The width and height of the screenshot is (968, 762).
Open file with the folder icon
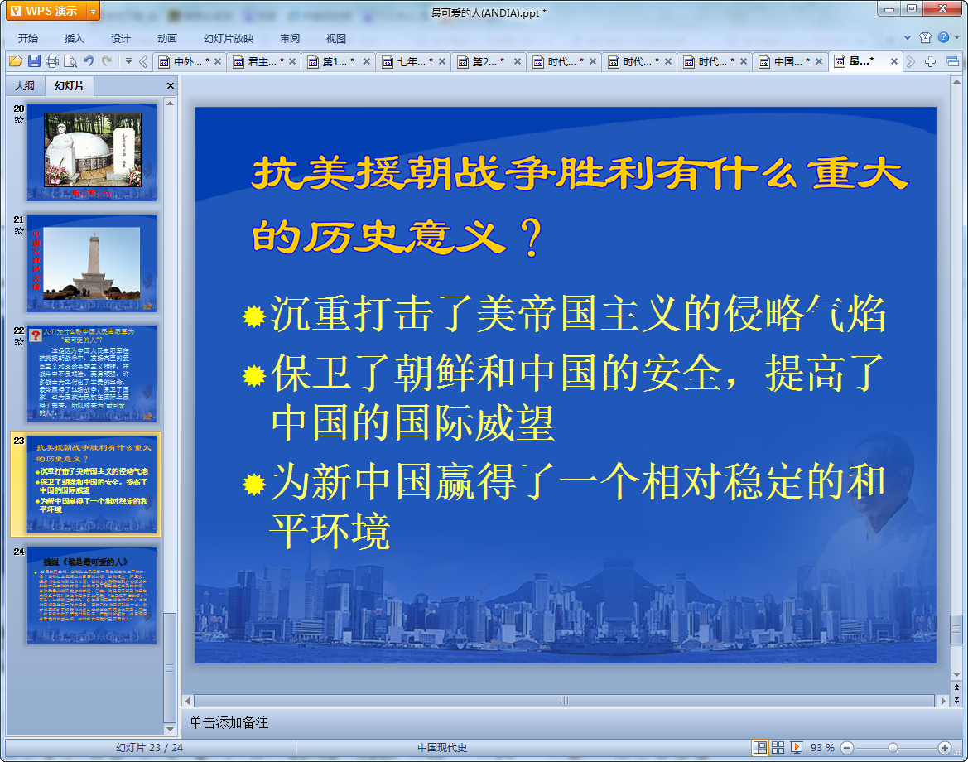pyautogui.click(x=16, y=61)
